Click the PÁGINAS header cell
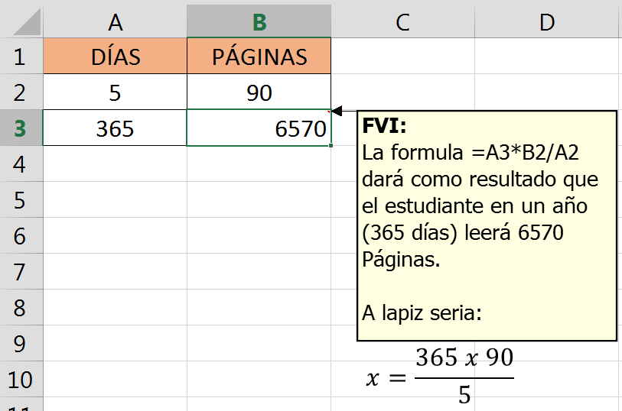Image resolution: width=622 pixels, height=411 pixels. click(259, 57)
